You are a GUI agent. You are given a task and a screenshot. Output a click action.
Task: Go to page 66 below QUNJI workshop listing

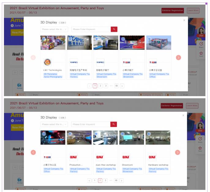point(116,180)
